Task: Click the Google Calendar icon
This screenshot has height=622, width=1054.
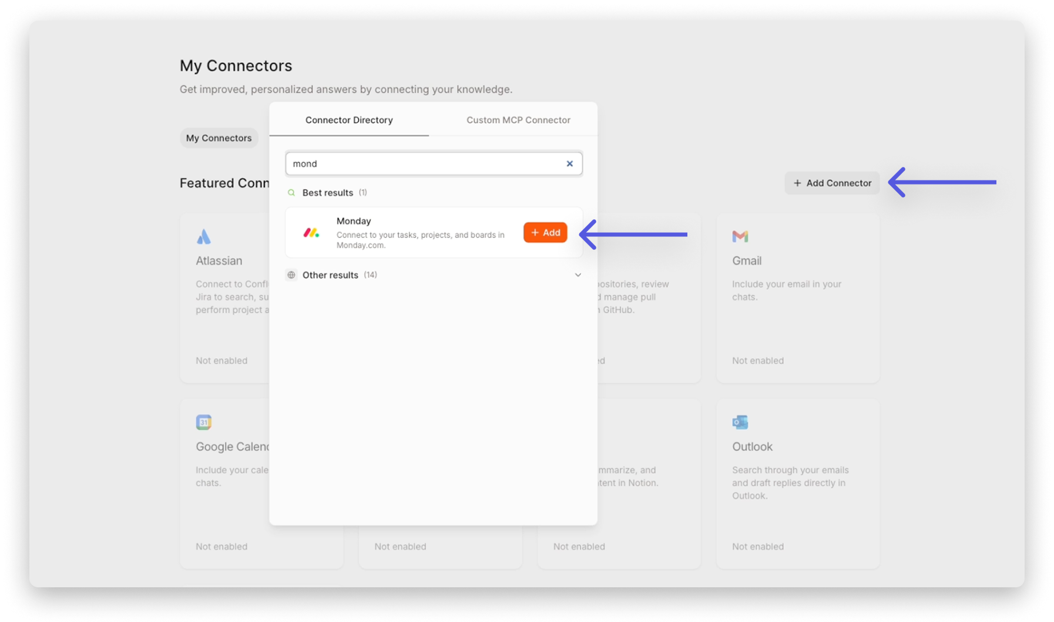Action: pos(203,422)
